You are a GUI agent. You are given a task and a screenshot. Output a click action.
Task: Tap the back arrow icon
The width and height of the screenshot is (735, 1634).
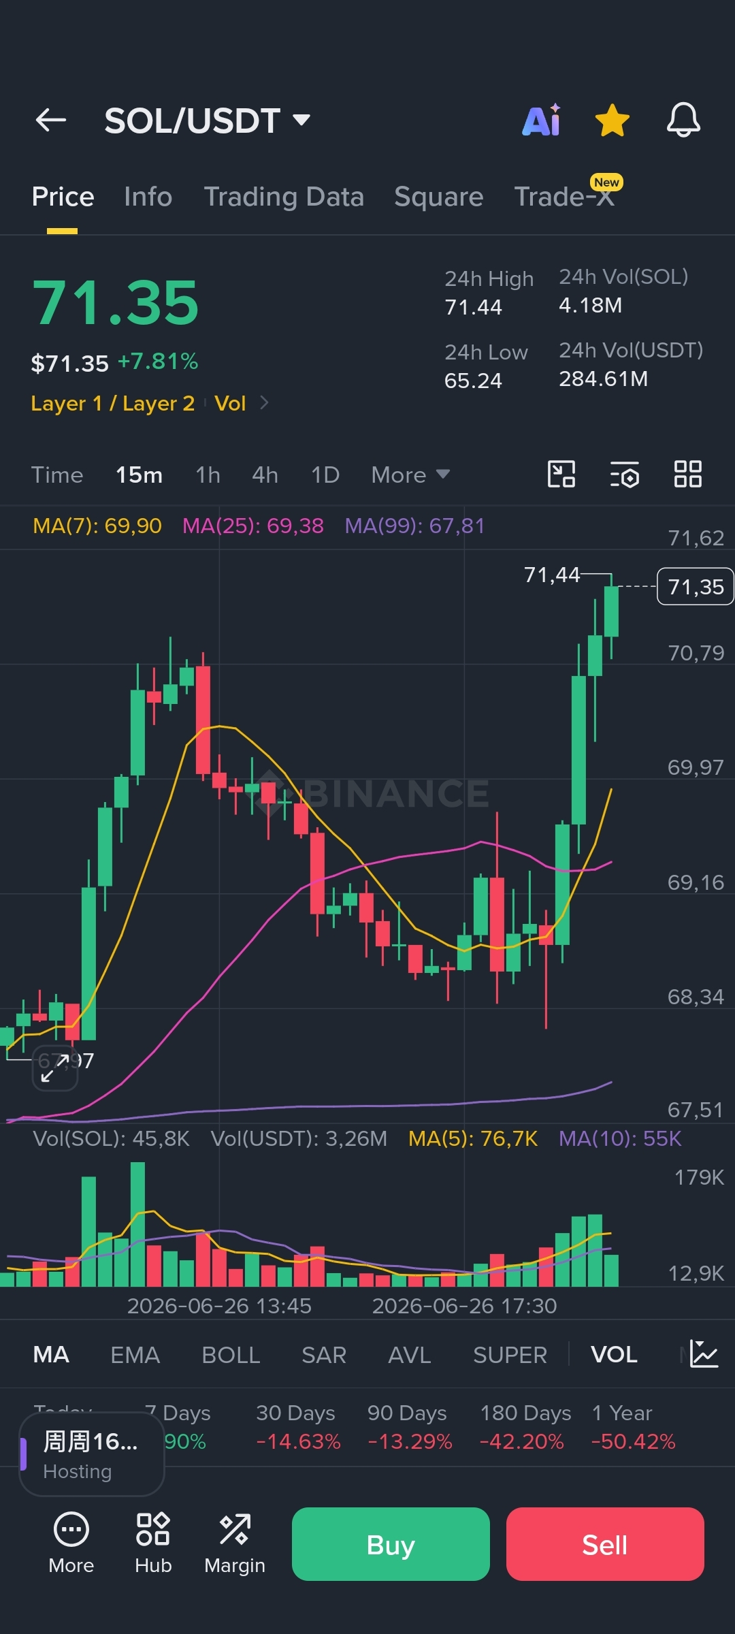(51, 121)
